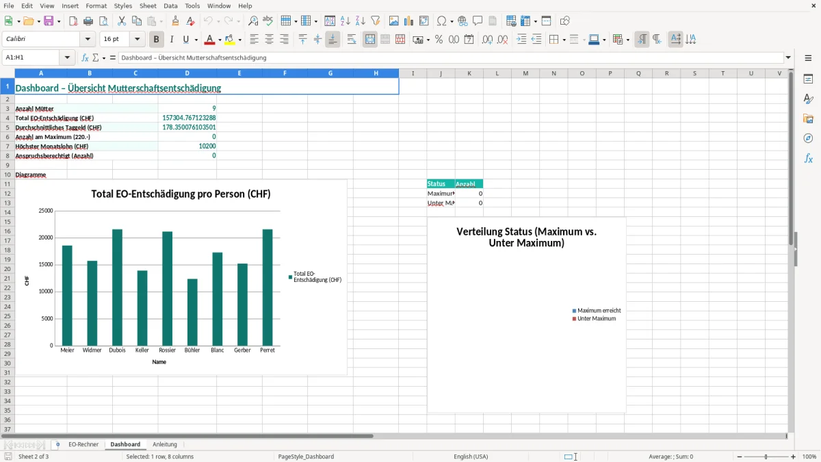The height and width of the screenshot is (462, 821).
Task: Open Font Color dropdown arrow
Action: coord(220,40)
